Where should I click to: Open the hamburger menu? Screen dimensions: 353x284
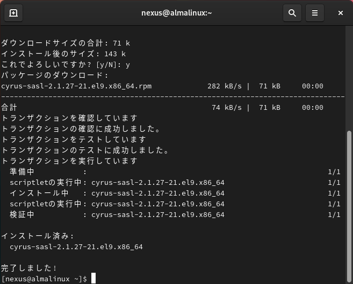[x=315, y=13]
